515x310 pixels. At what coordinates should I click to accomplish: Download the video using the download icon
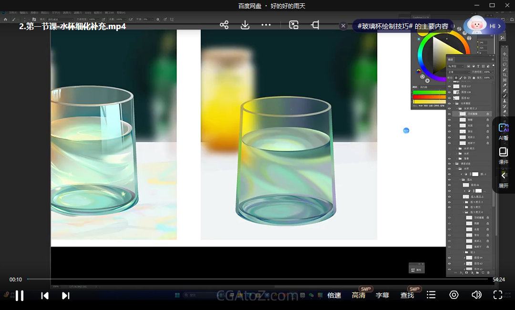(245, 25)
